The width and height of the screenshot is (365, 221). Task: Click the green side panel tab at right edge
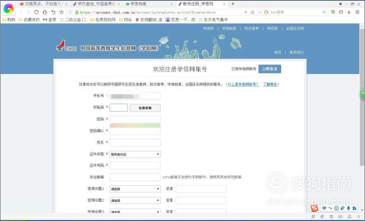[x=363, y=94]
